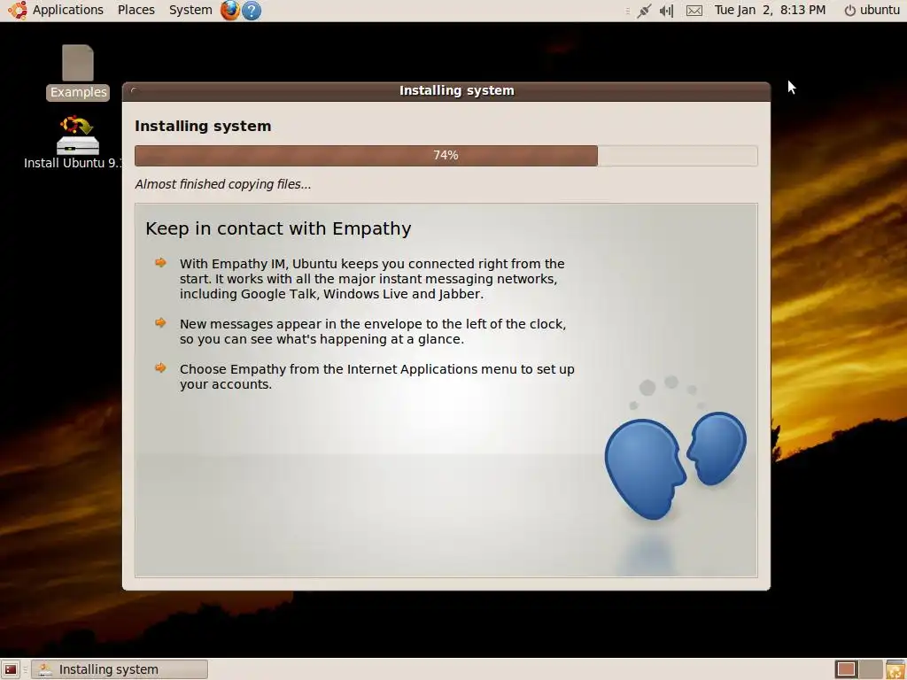Image resolution: width=907 pixels, height=680 pixels.
Task: Click the Show Desktop button in bottom panel
Action: click(11, 669)
